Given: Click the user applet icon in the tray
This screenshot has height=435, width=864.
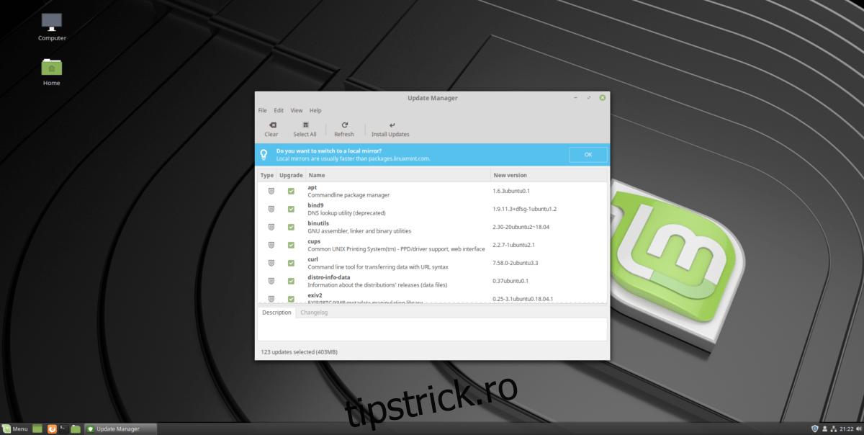Looking at the screenshot, I should (x=824, y=429).
